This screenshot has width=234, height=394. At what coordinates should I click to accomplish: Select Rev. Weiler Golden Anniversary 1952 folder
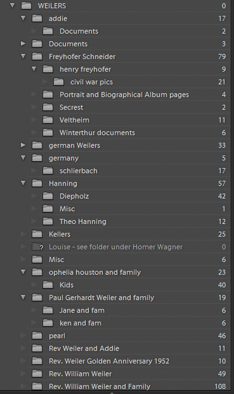pyautogui.click(x=129, y=361)
